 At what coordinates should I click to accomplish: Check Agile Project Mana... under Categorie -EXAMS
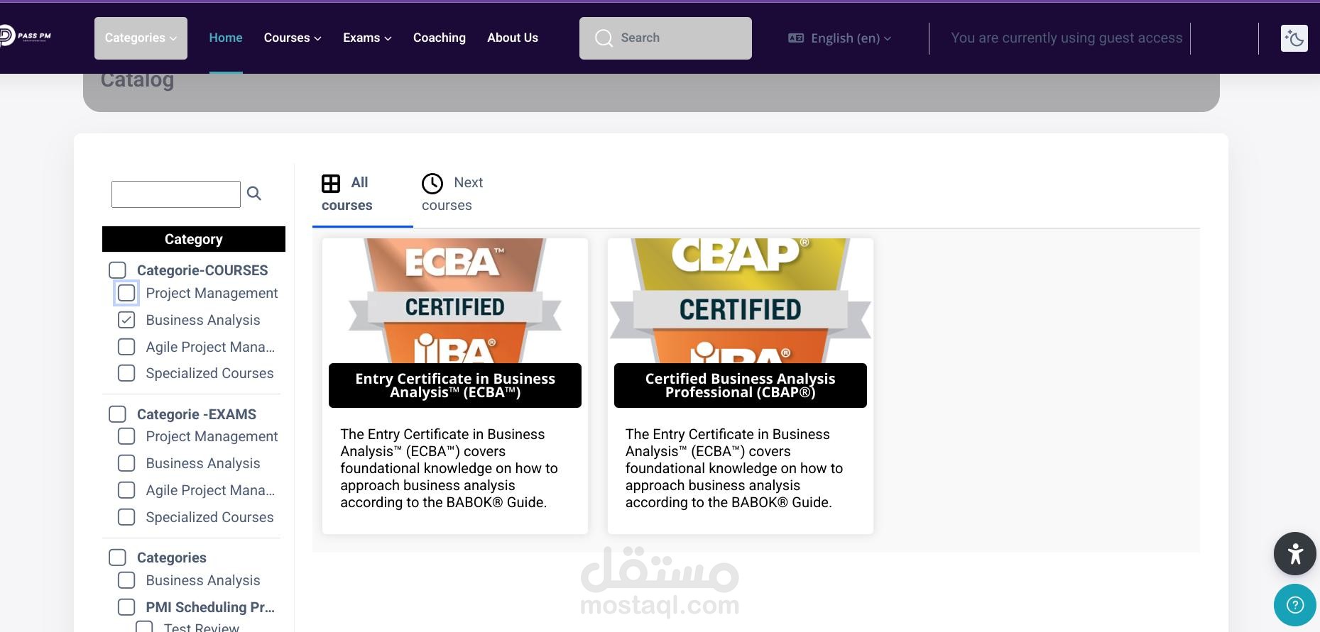[126, 490]
